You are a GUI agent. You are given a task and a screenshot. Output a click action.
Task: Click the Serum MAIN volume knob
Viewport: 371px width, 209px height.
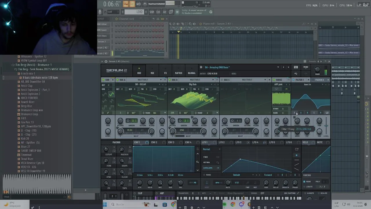click(317, 69)
